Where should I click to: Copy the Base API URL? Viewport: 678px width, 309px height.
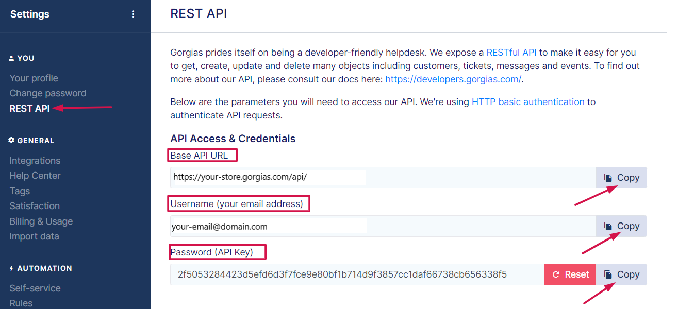tap(621, 178)
